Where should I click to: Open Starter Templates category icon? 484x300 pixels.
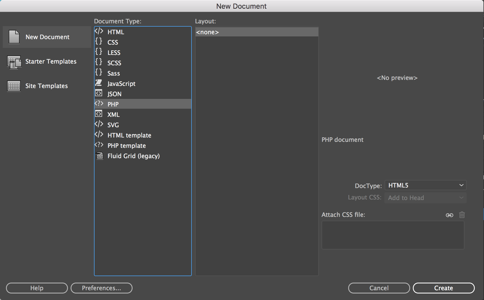[x=14, y=62]
